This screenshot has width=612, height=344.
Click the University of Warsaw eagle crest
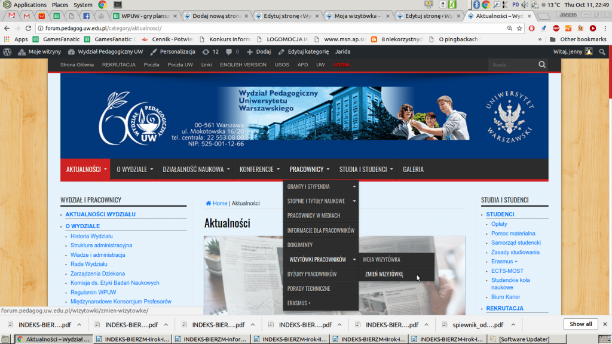pos(509,116)
